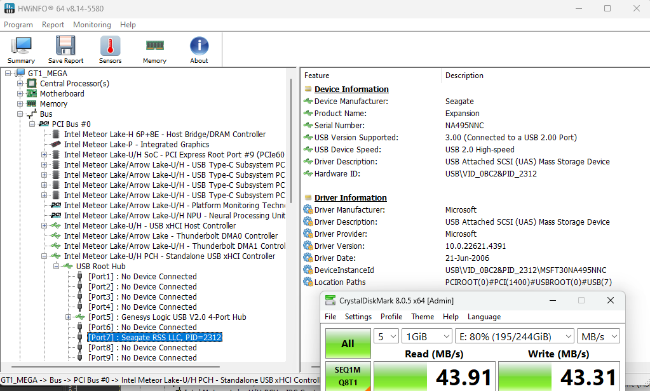The width and height of the screenshot is (650, 391).
Task: Click the Driver Information section icon
Action: (308, 197)
